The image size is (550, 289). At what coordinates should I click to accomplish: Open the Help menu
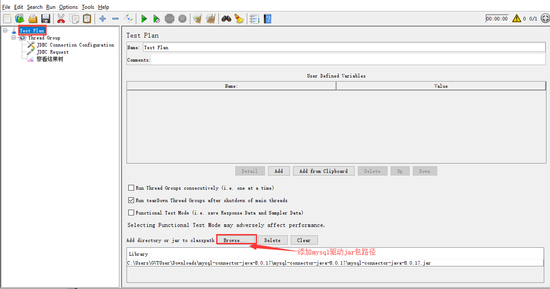[103, 7]
